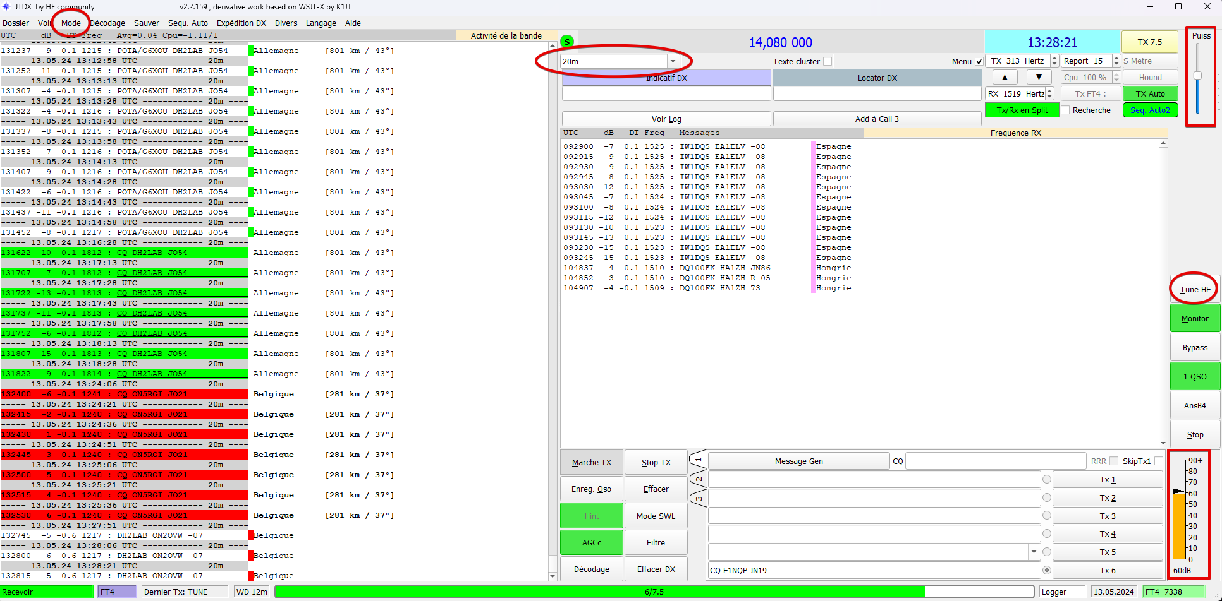Expand the Tx 5 message dropdown arrow

pyautogui.click(x=1034, y=552)
